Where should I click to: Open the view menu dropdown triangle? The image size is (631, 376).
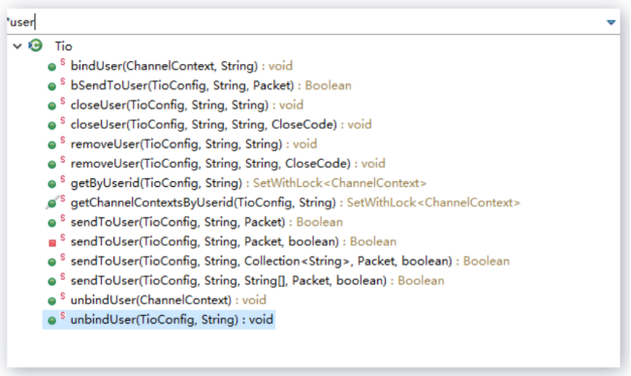611,22
